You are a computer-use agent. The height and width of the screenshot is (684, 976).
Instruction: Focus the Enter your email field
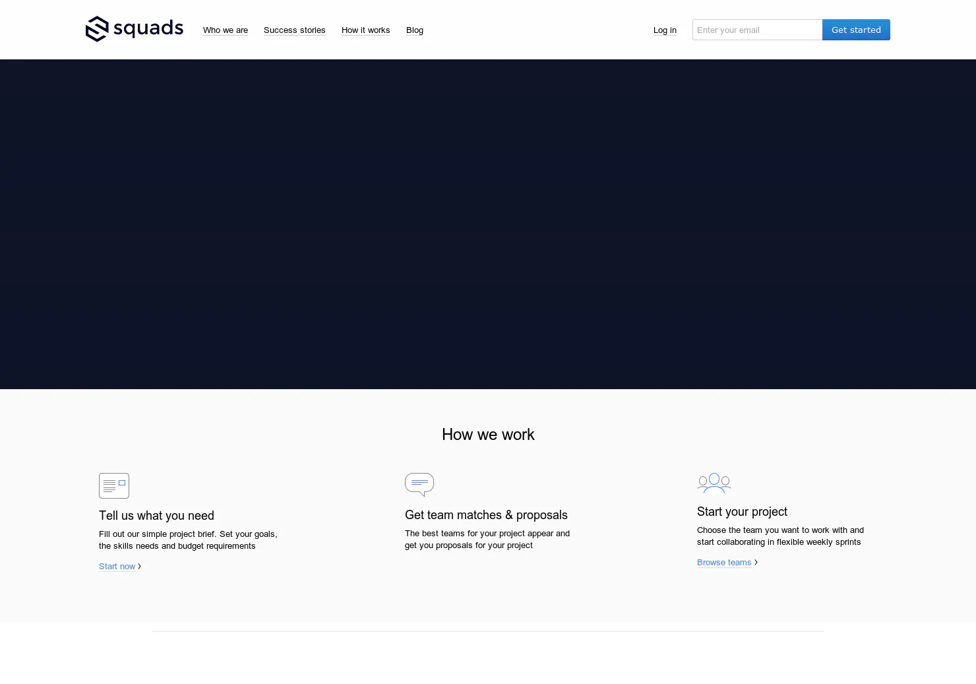(x=757, y=30)
